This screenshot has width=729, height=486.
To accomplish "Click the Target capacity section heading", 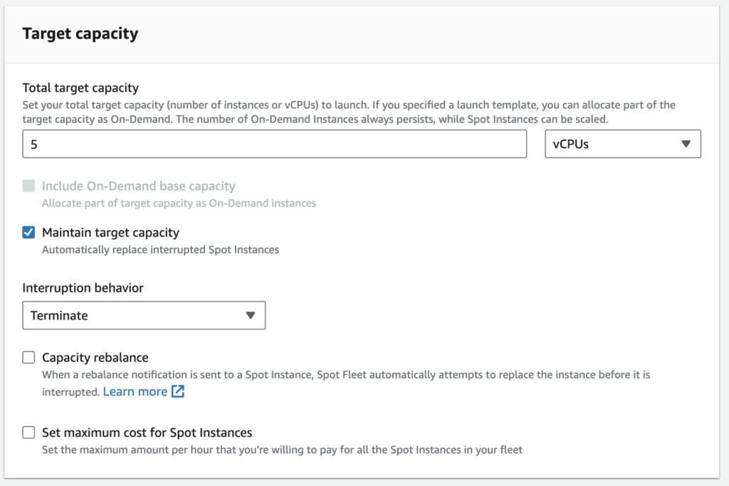I will [80, 33].
